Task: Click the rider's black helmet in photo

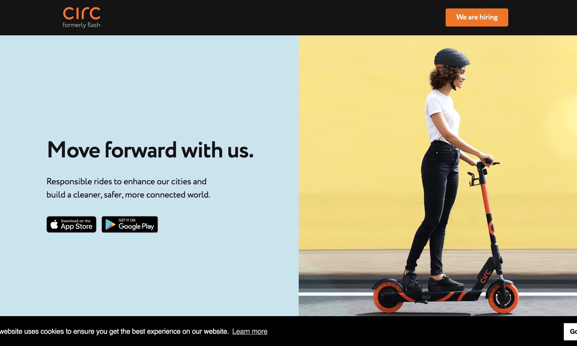Action: point(451,57)
